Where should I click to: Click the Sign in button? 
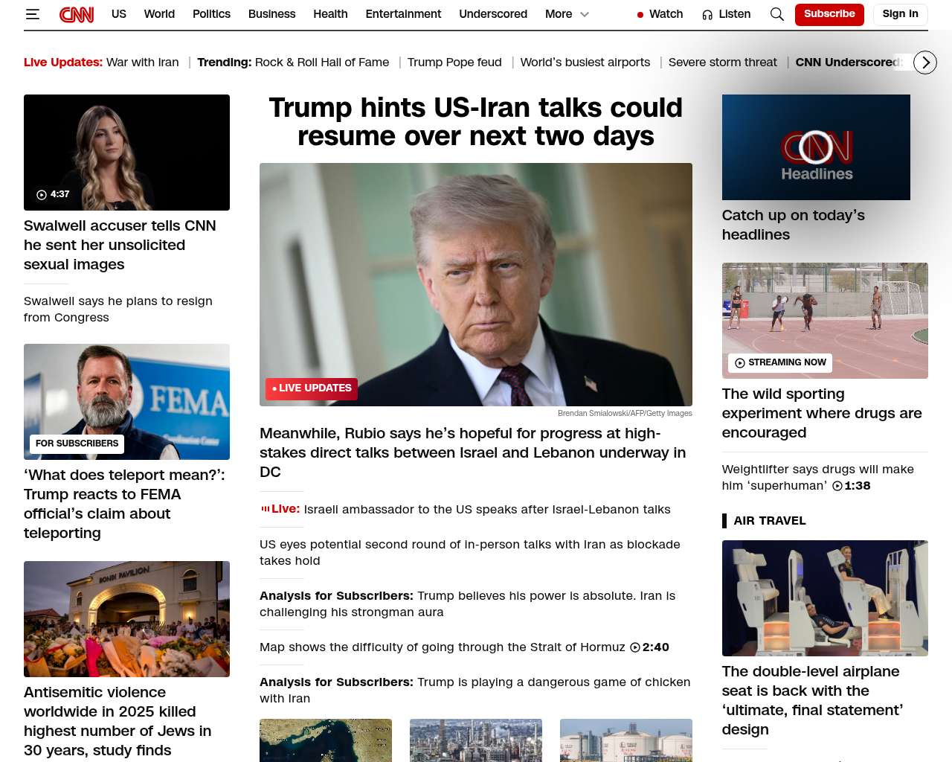900,14
